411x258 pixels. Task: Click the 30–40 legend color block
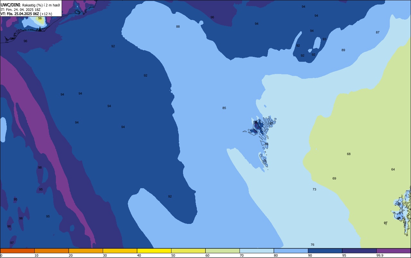[120, 251]
